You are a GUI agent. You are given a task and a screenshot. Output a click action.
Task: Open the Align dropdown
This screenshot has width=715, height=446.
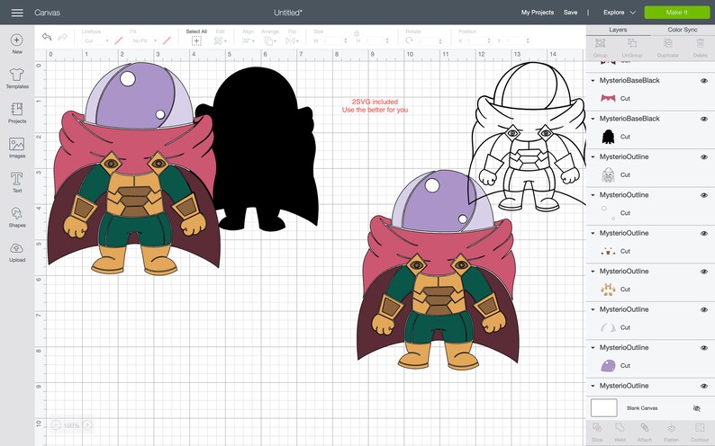248,41
